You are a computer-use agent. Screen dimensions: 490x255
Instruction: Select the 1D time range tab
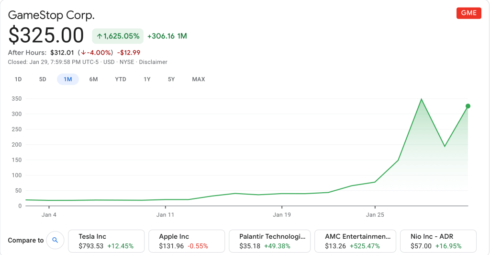18,79
